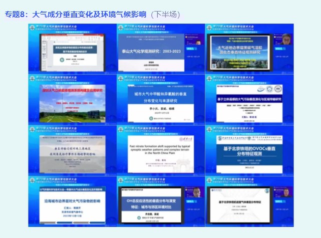Open the 沿海城市边界层对大气污染物的影响 slide thumbnail
321x238 pixels.
tap(72, 200)
